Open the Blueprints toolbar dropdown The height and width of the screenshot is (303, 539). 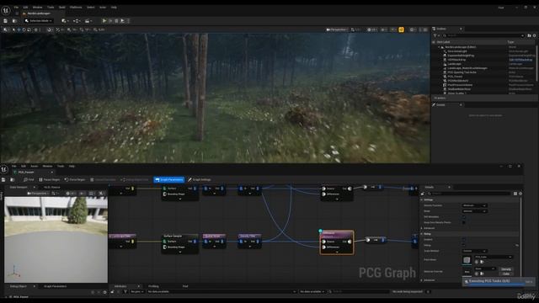(x=77, y=21)
